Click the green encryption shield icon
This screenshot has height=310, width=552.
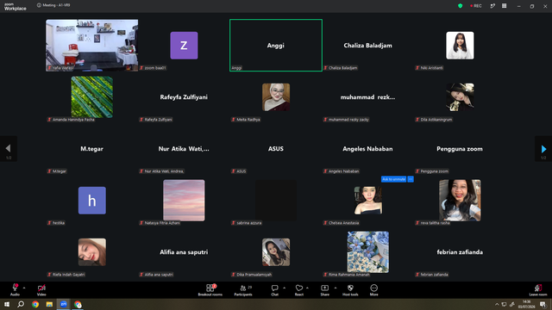460,6
